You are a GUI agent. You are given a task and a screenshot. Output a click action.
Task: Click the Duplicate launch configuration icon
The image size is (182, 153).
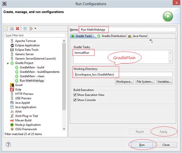pos(12,28)
